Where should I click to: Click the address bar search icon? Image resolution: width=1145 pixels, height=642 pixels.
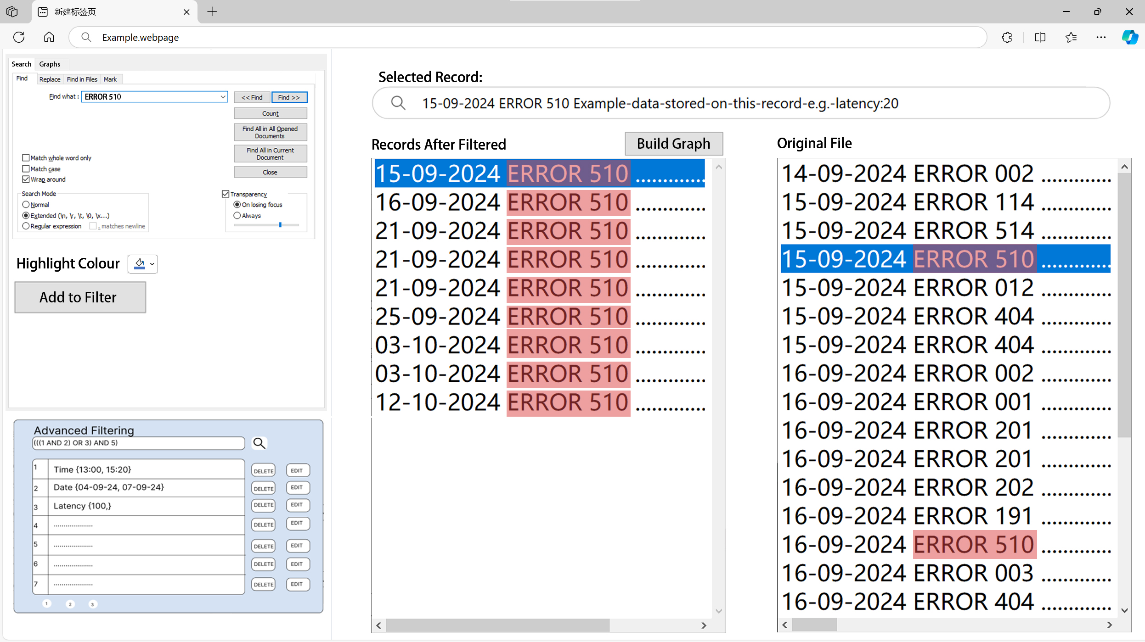(x=86, y=37)
